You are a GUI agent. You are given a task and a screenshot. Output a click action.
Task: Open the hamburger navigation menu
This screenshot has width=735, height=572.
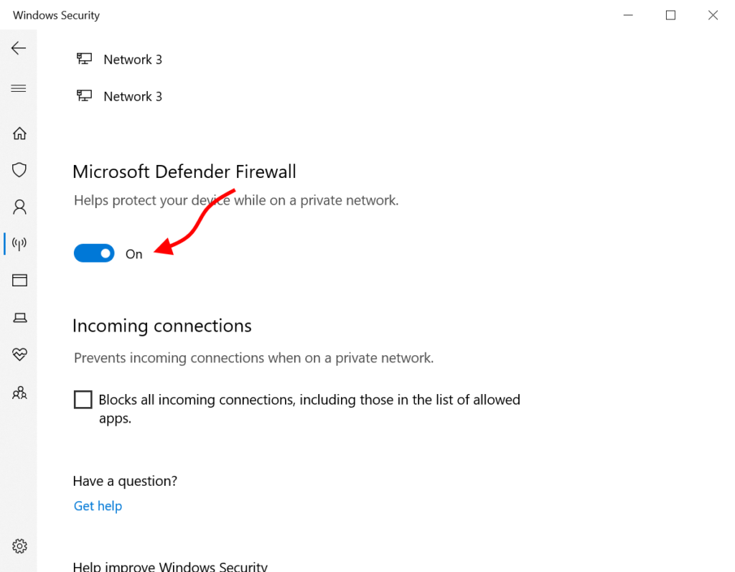point(19,88)
